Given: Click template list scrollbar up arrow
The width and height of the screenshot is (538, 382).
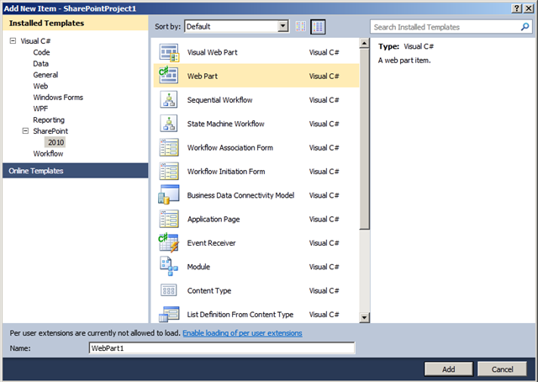Looking at the screenshot, I should [364, 43].
